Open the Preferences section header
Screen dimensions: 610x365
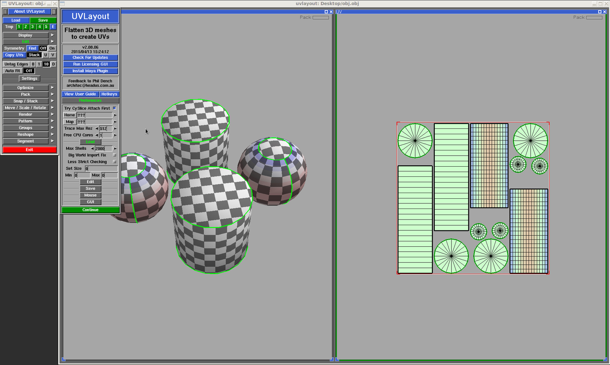coord(90,100)
